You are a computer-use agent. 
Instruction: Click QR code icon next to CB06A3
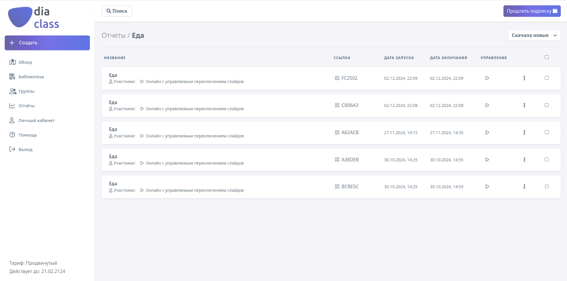pos(337,105)
